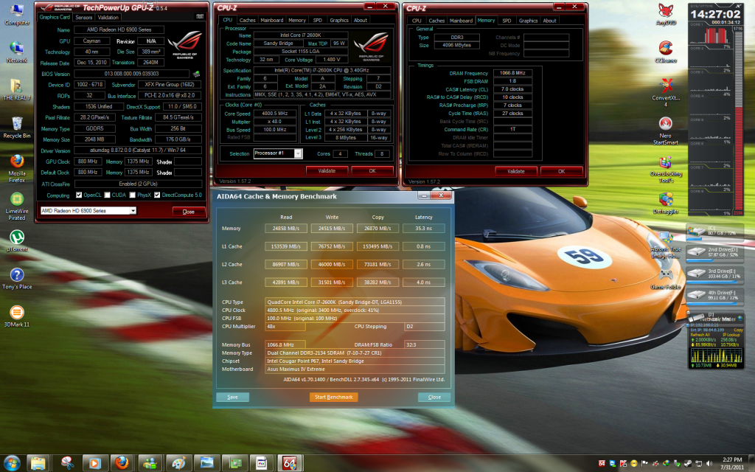Open the Network desktop icon

click(17, 52)
